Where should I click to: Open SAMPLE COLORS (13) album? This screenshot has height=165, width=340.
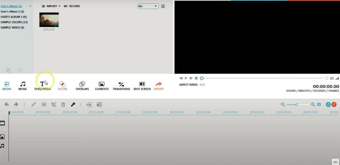coord(14,22)
